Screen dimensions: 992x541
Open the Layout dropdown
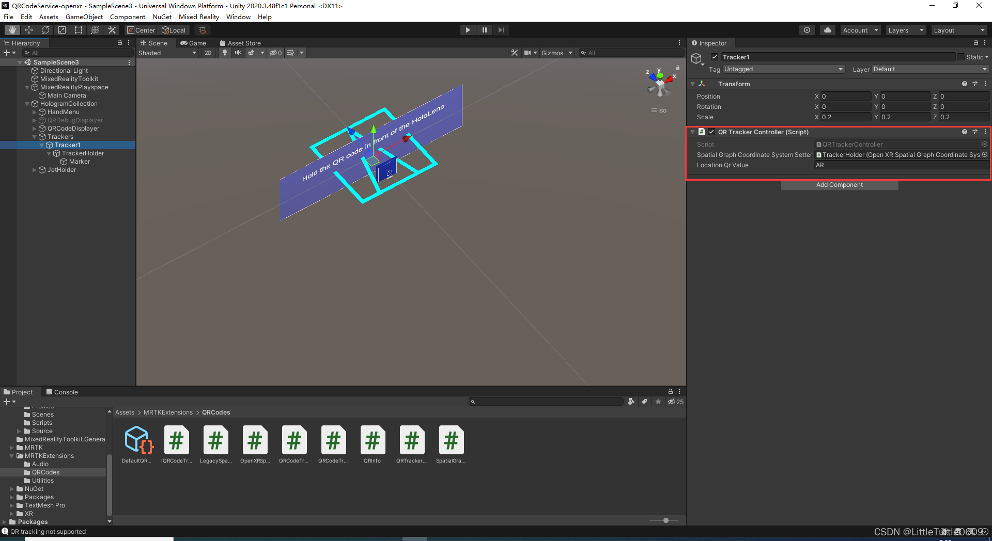point(959,30)
